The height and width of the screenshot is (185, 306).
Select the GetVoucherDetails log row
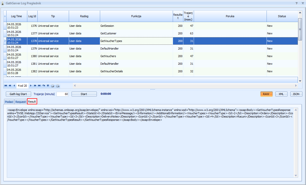151,71
